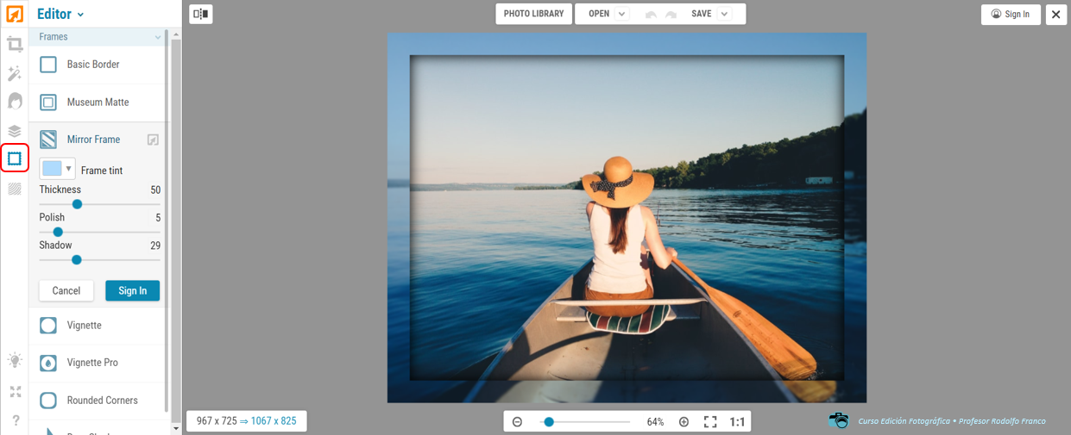Screen dimensions: 1071x435
Task: Click the lightbulb tips icon
Action: (15, 360)
